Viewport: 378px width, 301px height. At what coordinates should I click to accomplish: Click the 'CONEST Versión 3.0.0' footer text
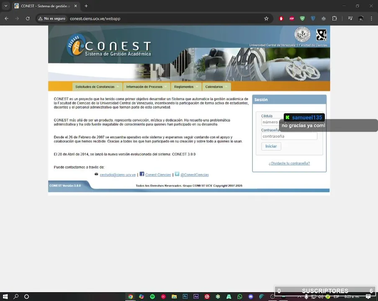tap(65, 186)
